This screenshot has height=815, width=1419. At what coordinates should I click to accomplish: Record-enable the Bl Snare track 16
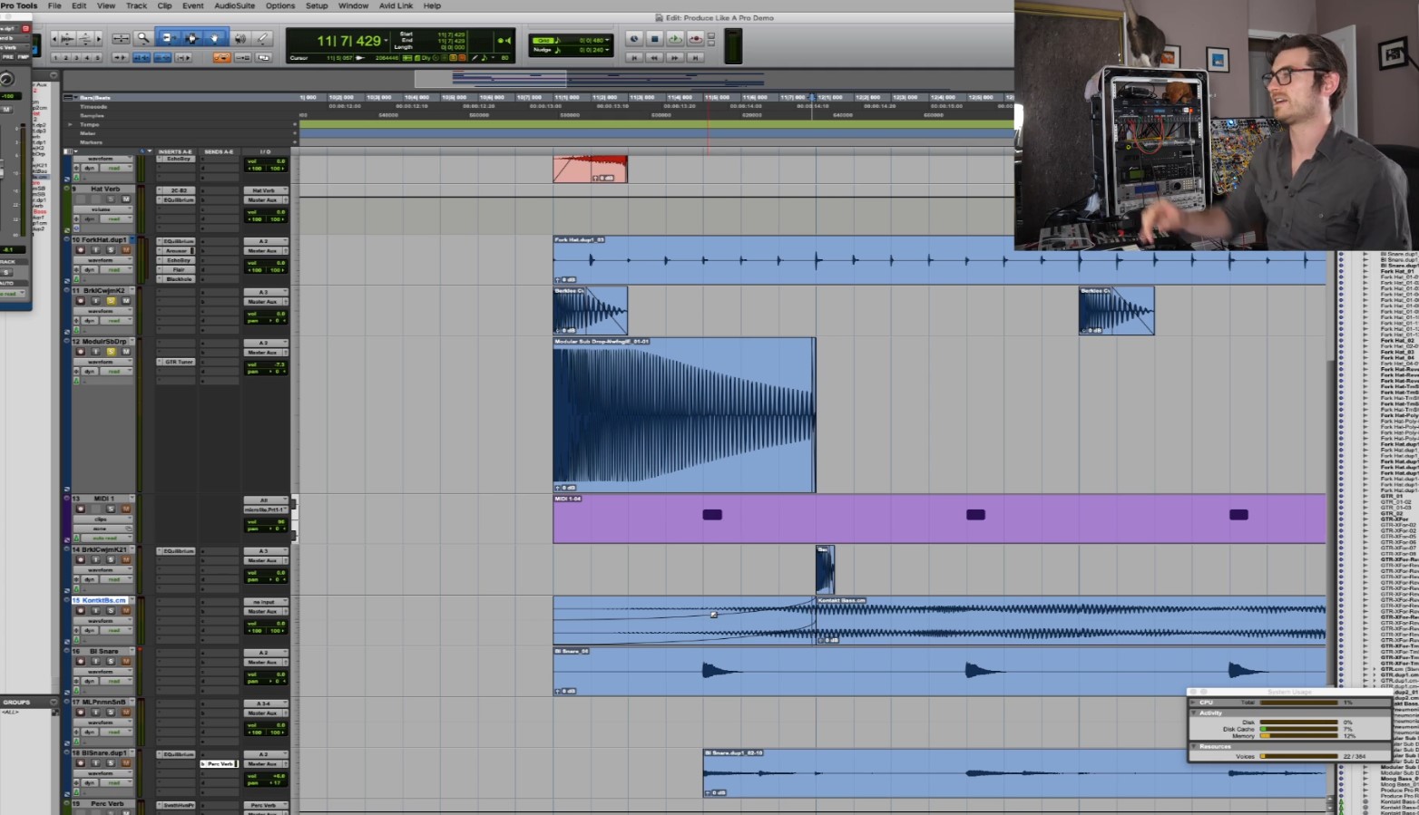click(x=80, y=661)
